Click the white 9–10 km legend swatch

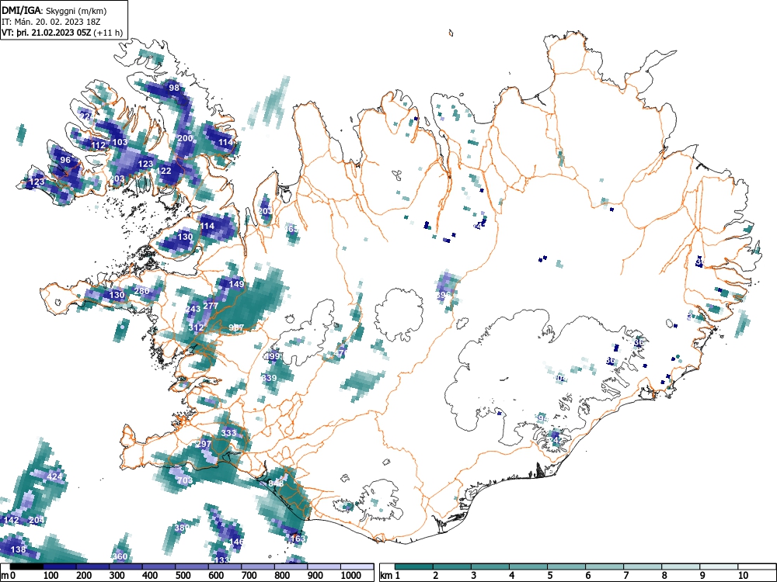719,566
